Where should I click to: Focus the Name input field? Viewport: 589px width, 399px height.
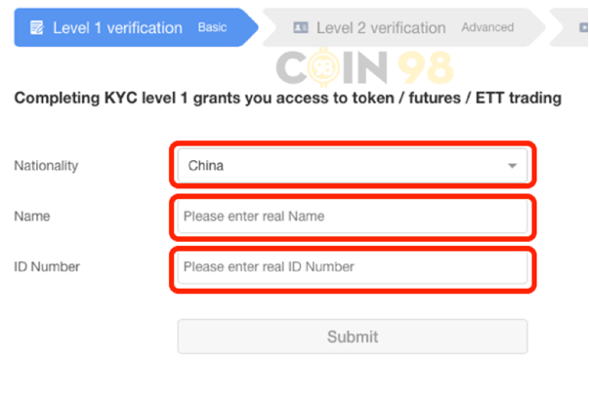tap(353, 217)
